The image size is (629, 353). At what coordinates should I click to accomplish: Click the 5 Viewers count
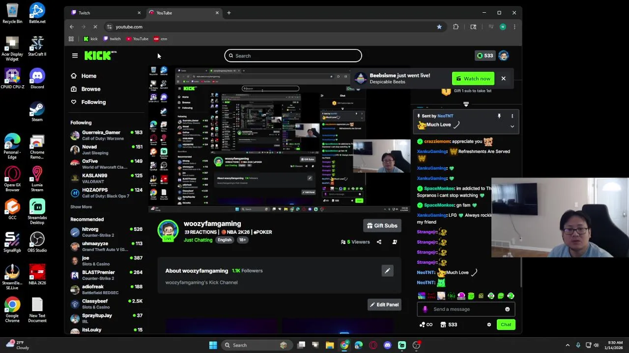click(x=355, y=242)
